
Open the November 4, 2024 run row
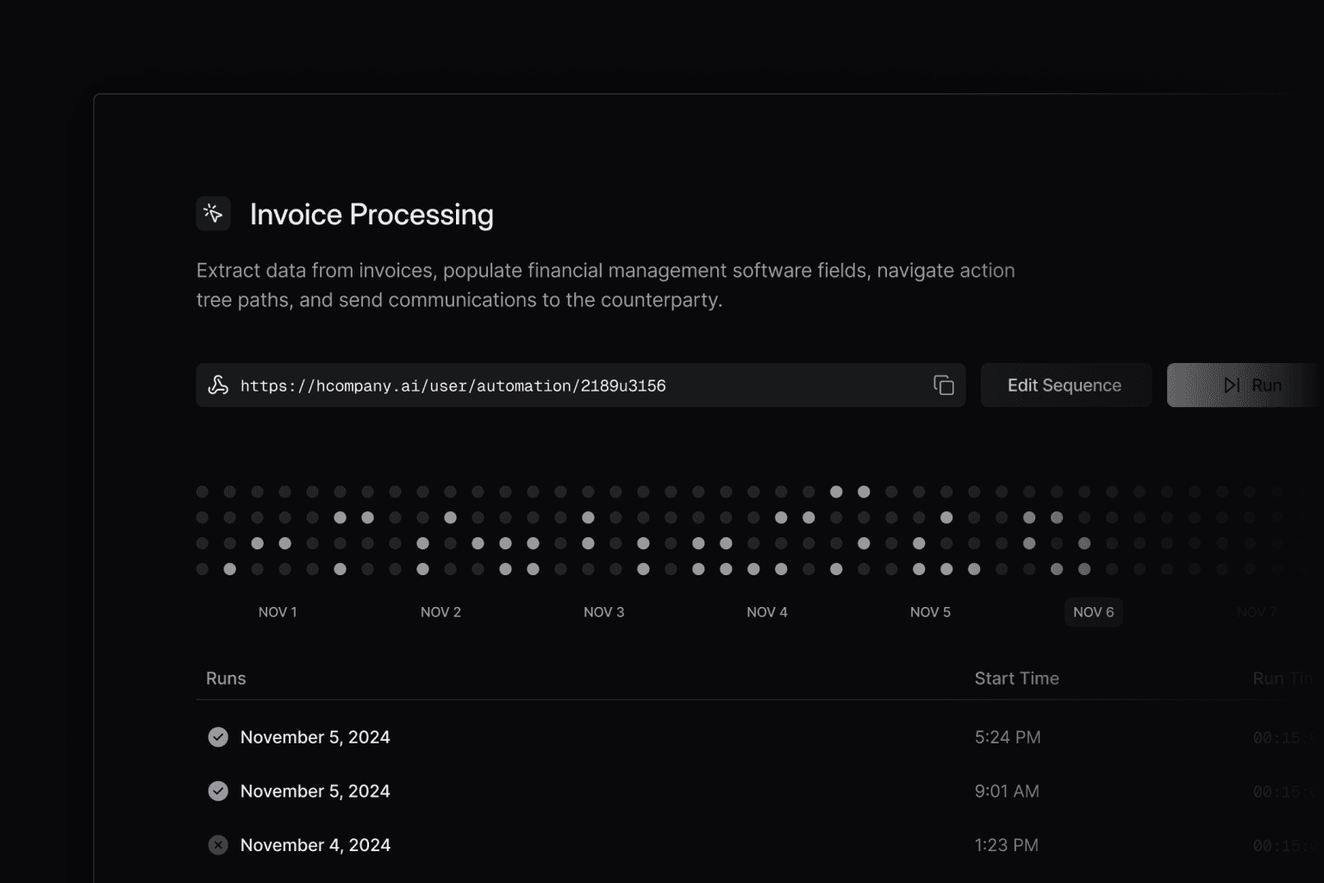pos(760,845)
